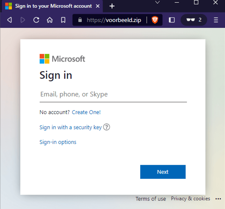Open the Brave hamburger main menu
225x209 pixels.
[x=216, y=20]
